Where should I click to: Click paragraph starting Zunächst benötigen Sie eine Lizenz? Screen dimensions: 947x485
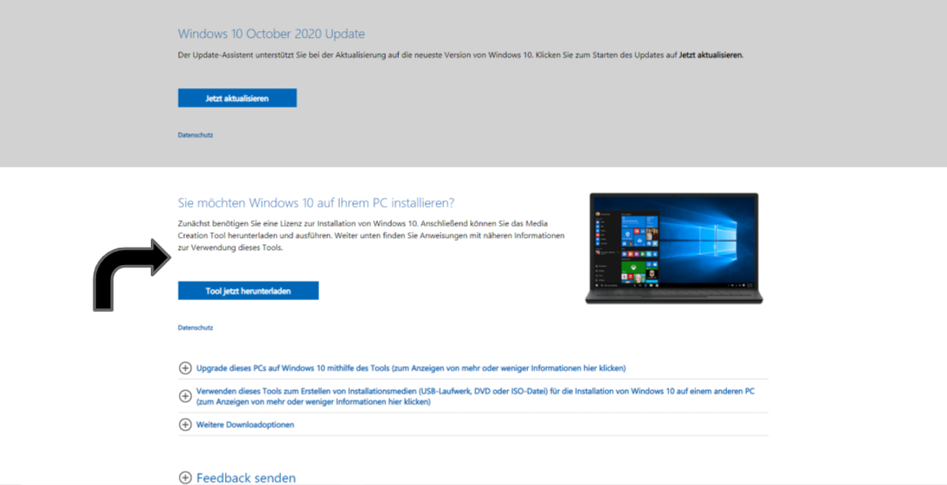coord(372,236)
